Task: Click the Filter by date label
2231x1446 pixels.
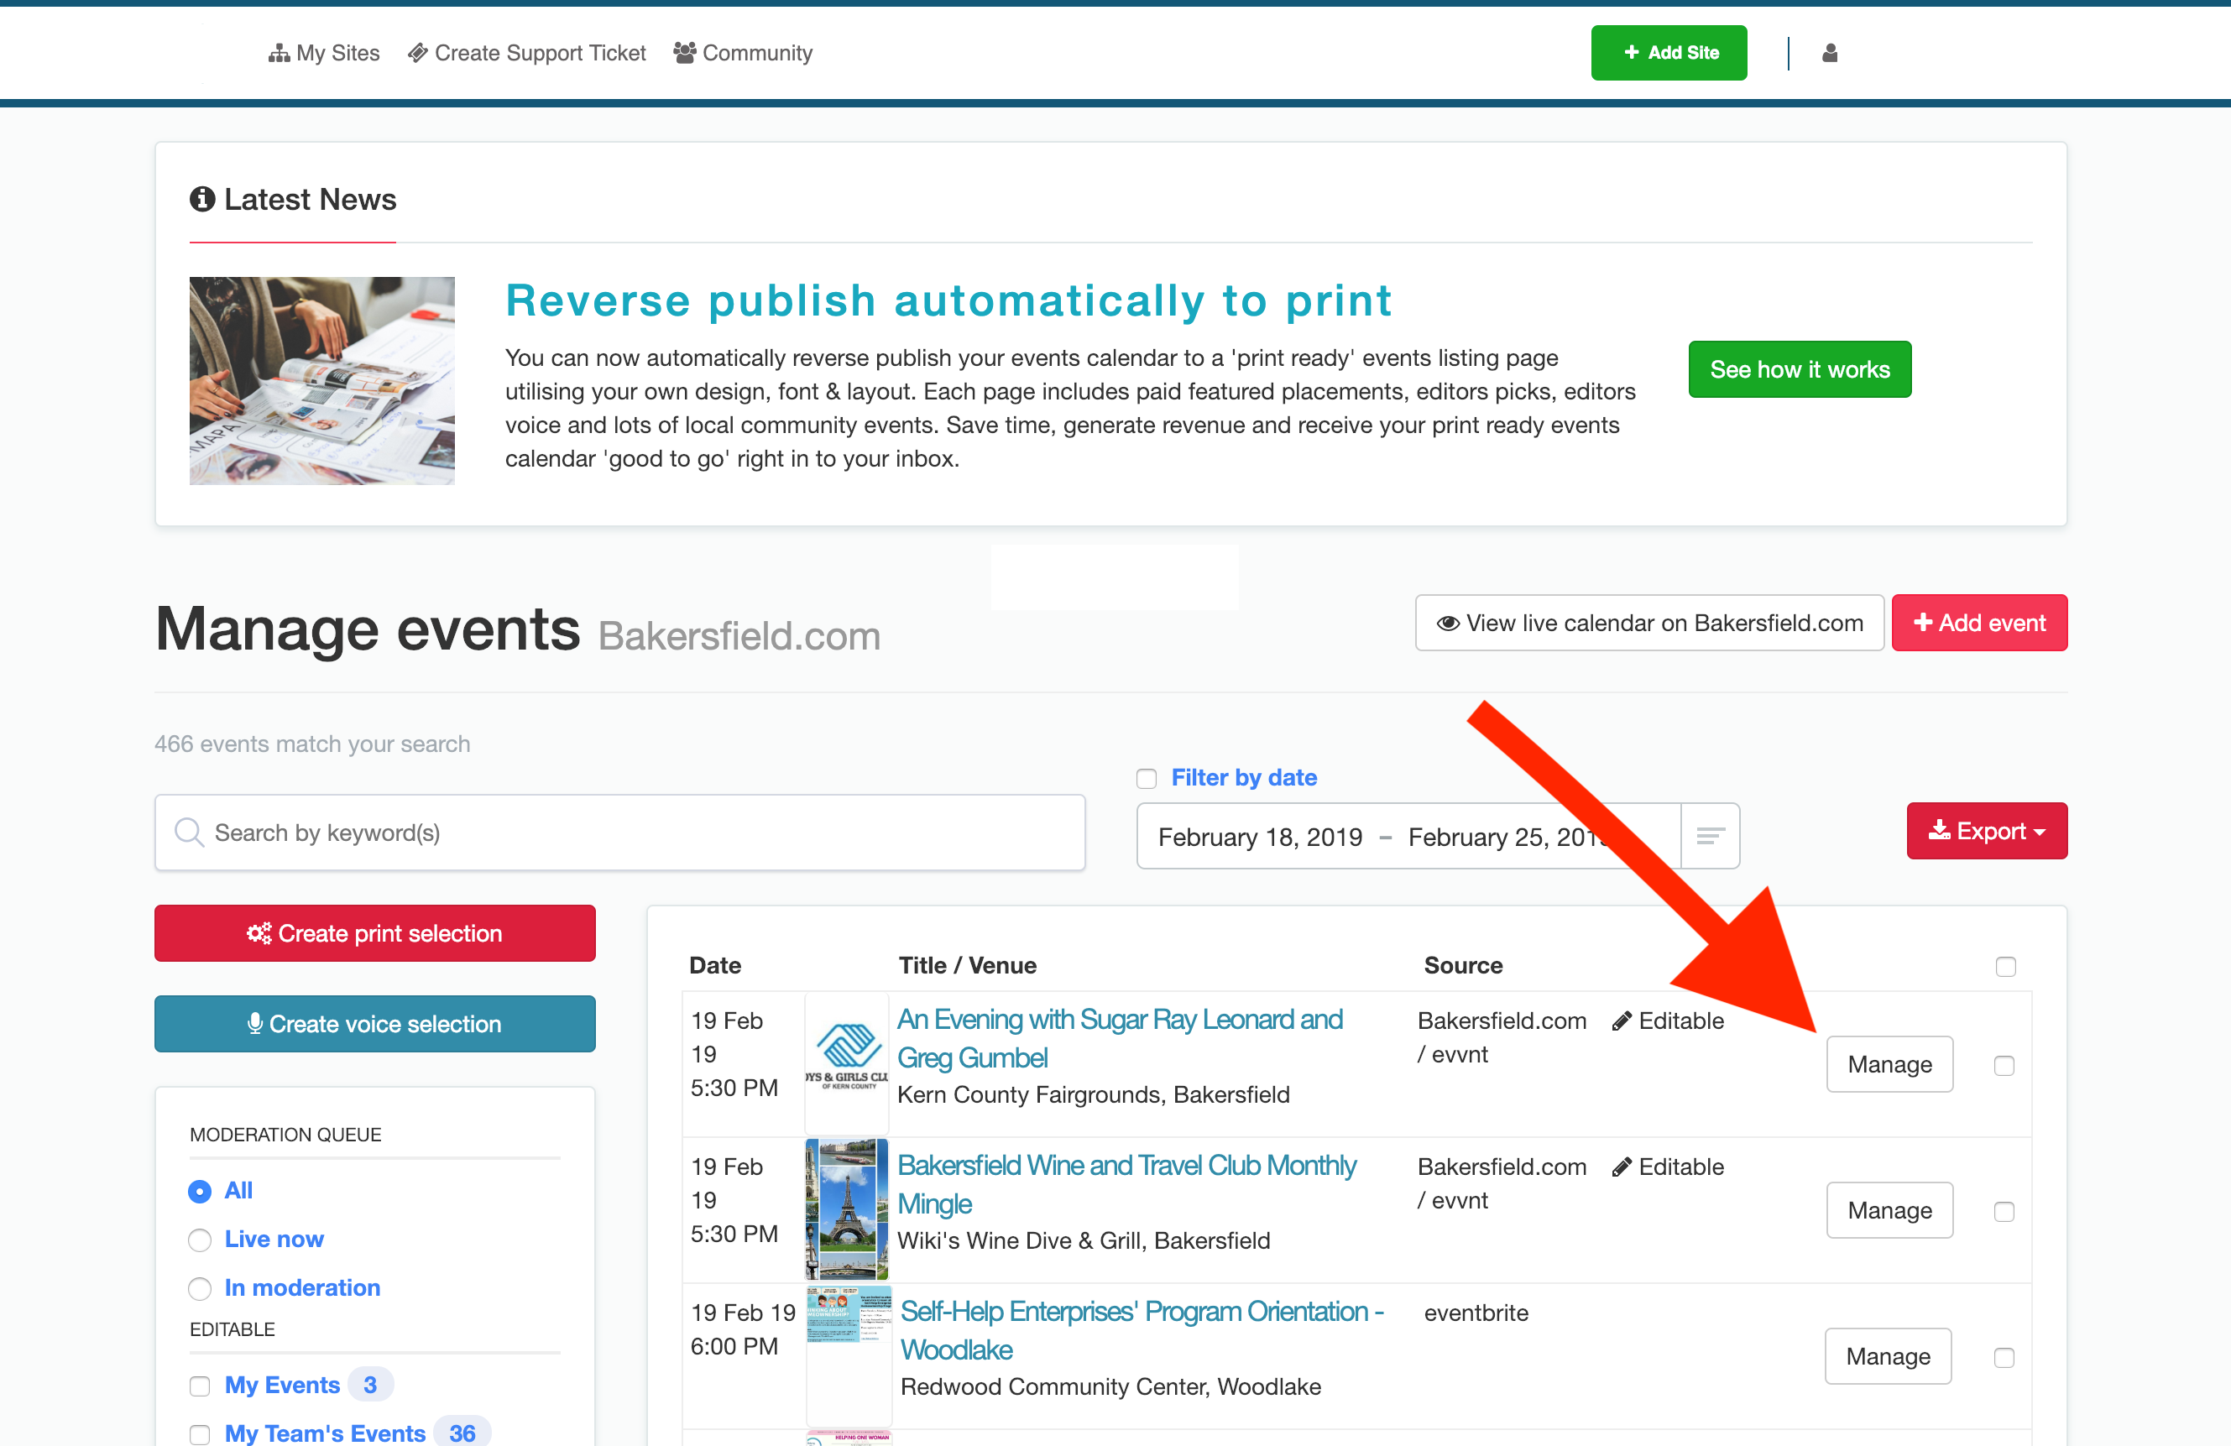Action: [1243, 778]
